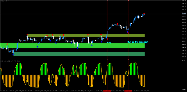
Task: Click red arrow above the 13 Sep peak
Action: point(117,24)
